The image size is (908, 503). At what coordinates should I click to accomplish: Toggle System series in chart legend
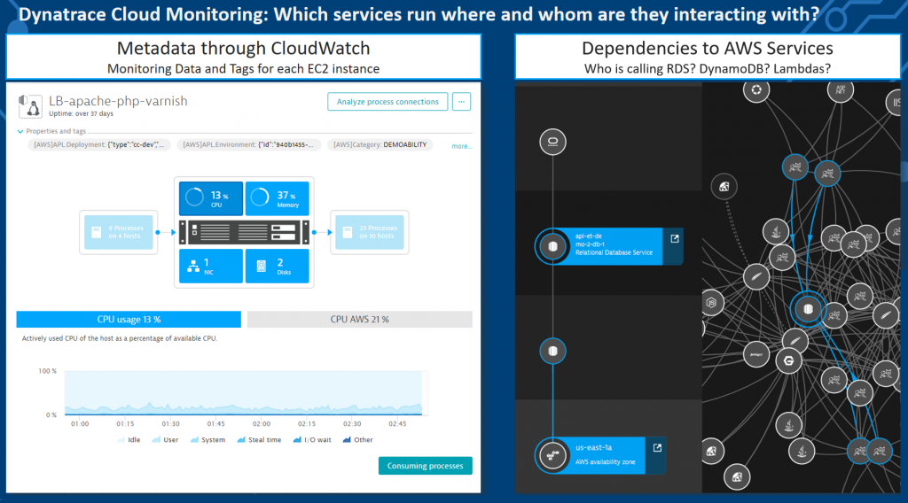[207, 440]
